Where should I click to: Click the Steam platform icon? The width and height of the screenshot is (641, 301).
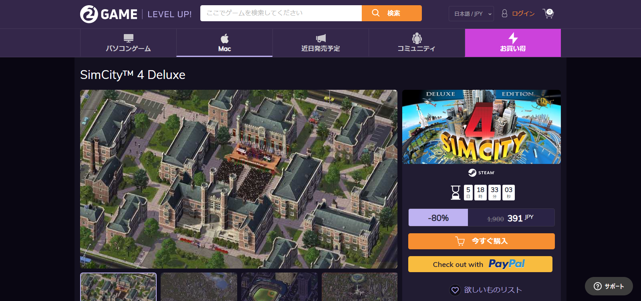point(472,173)
